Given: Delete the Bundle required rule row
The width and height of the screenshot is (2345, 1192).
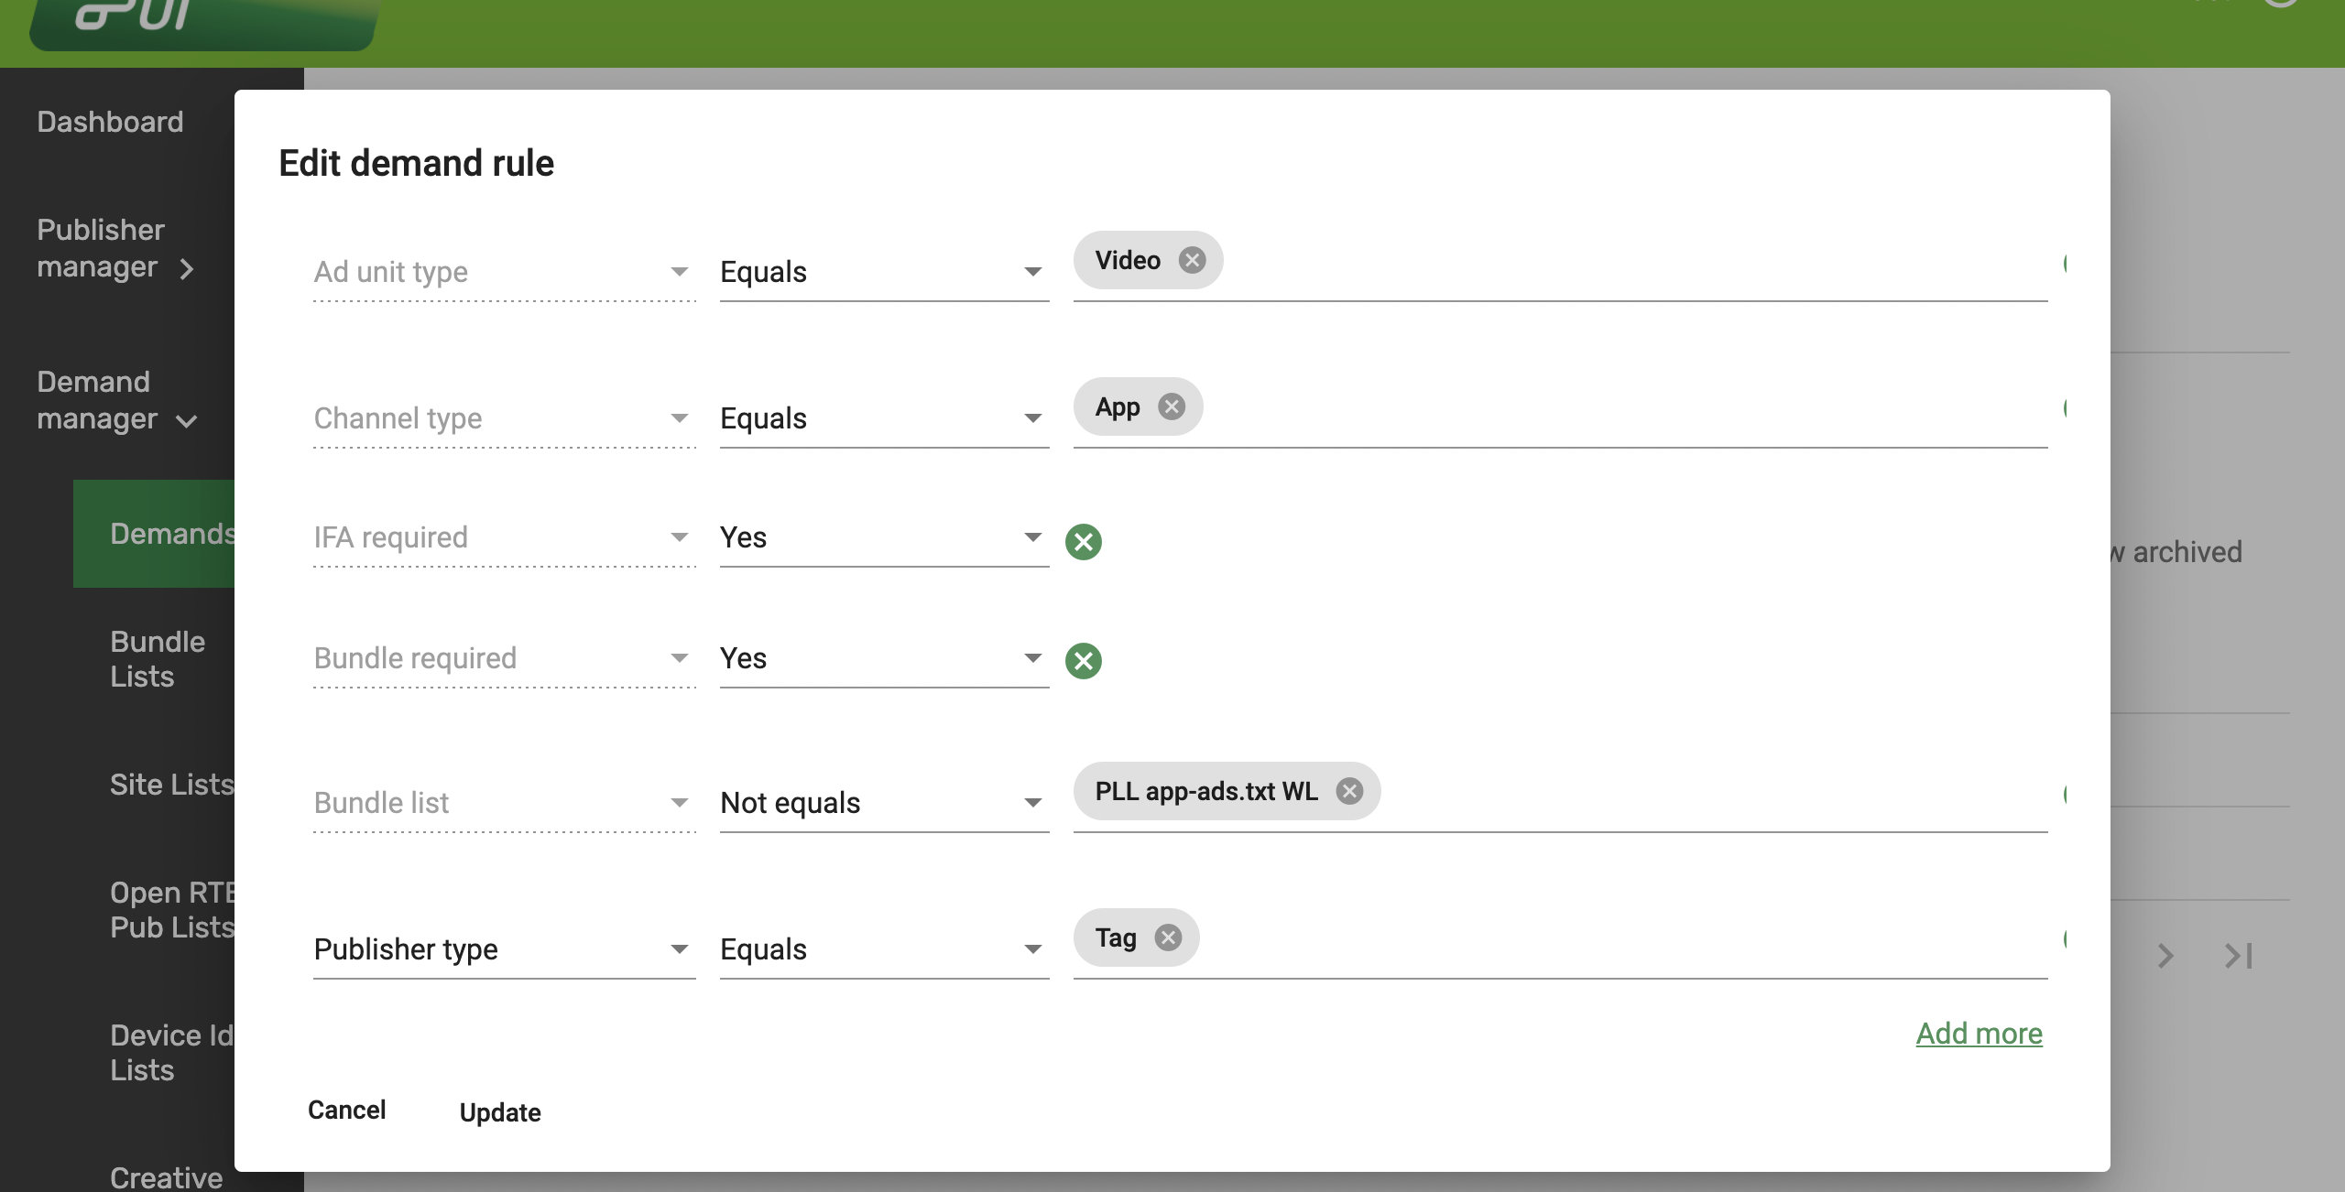Looking at the screenshot, I should point(1084,661).
